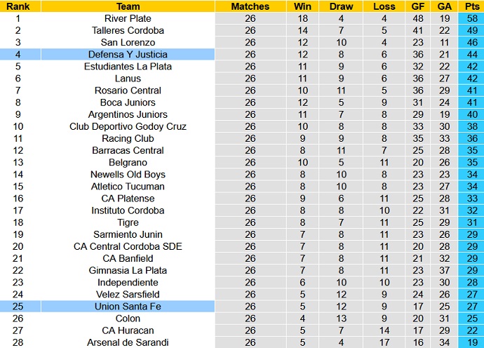Screen dimensions: 484x348
Task: Sort by the Pts column header
Action: tap(470, 6)
